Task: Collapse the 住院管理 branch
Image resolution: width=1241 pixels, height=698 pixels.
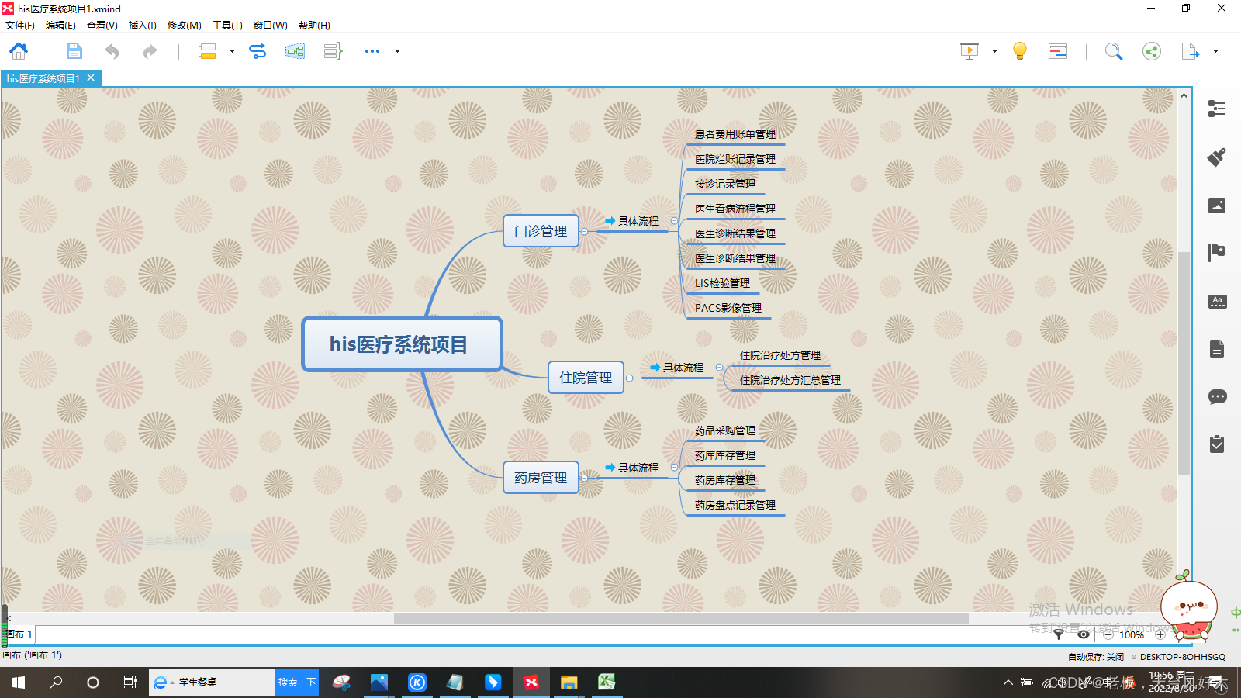Action: (x=629, y=378)
